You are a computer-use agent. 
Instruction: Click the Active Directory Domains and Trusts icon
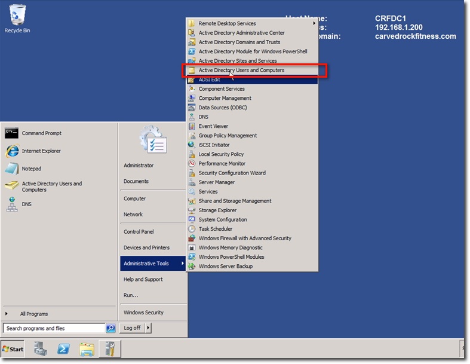coord(192,42)
